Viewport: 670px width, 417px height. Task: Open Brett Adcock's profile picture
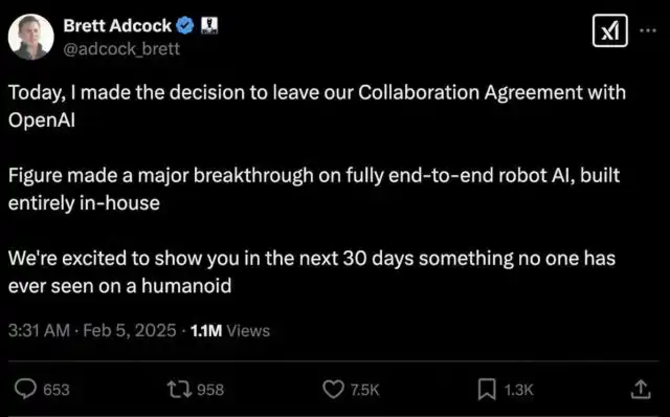pos(31,37)
